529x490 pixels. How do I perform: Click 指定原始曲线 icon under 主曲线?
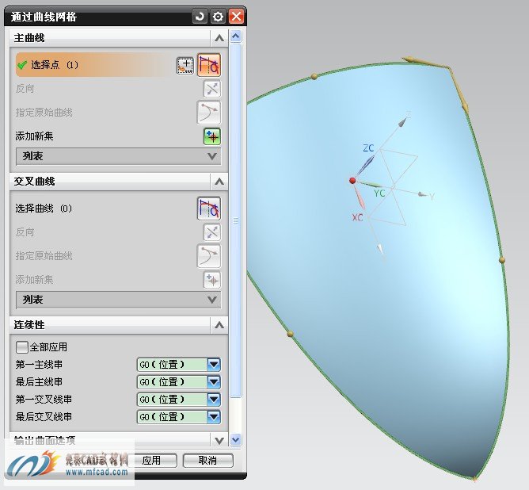(209, 112)
